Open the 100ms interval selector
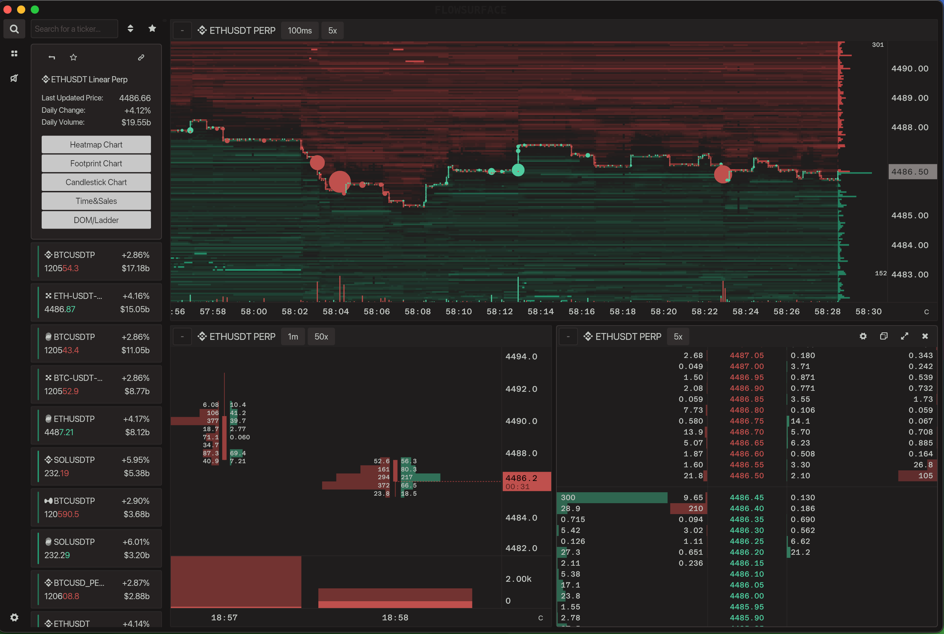944x634 pixels. click(300, 30)
